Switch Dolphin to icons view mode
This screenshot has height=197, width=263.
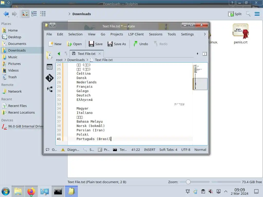(x=25, y=14)
